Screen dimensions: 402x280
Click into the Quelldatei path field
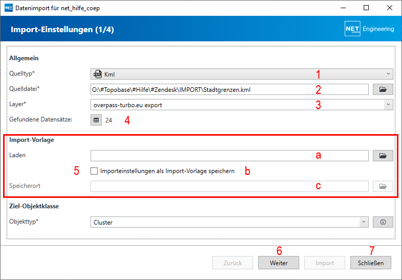(x=230, y=89)
